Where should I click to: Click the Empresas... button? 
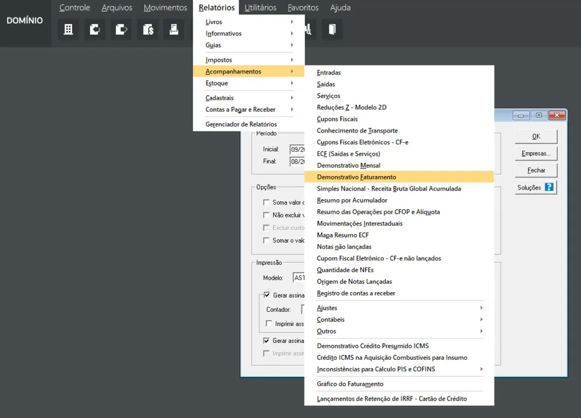pos(536,153)
